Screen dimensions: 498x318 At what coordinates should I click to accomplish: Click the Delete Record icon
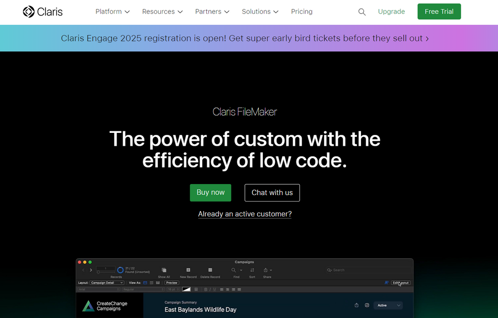[210, 270]
